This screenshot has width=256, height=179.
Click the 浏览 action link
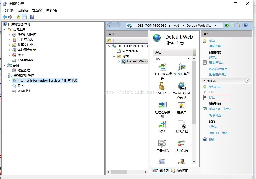pos(212,41)
